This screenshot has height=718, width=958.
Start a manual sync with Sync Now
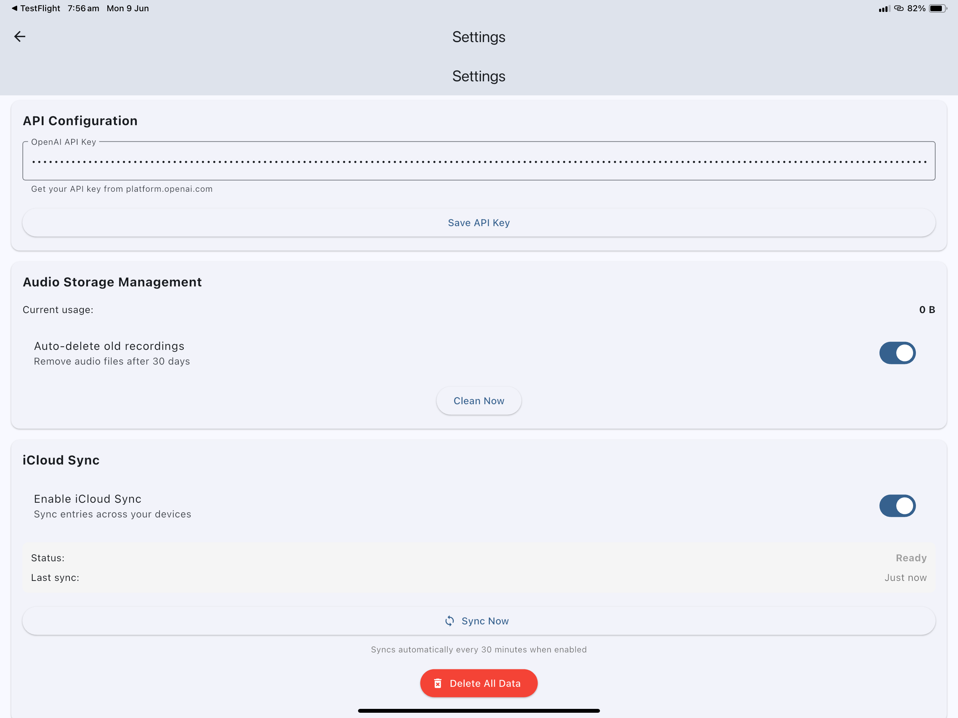pos(479,621)
